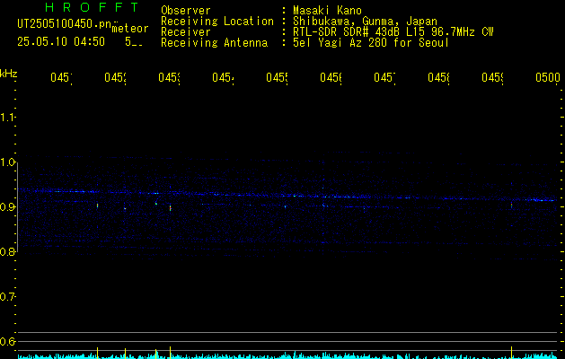Screen dimensions: 565x359
Task: Click the "Observer" header label
Action: 186,11
